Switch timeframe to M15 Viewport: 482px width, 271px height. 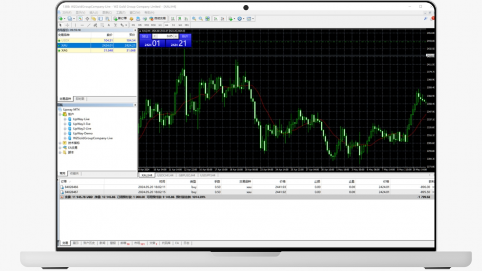point(147,25)
